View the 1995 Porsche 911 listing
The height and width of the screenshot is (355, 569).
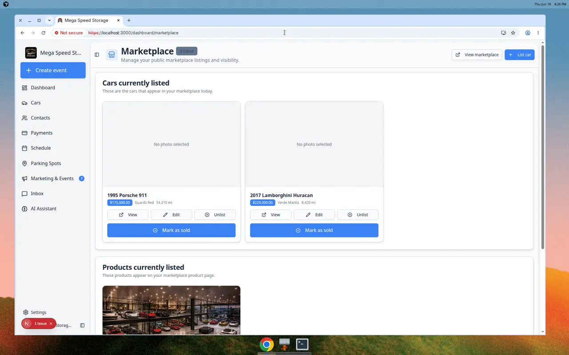pyautogui.click(x=128, y=215)
